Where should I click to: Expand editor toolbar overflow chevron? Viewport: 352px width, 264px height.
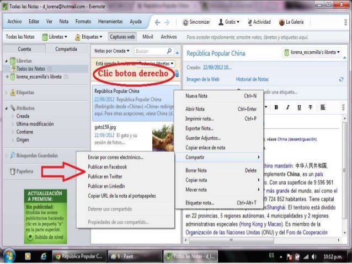pyautogui.click(x=343, y=107)
